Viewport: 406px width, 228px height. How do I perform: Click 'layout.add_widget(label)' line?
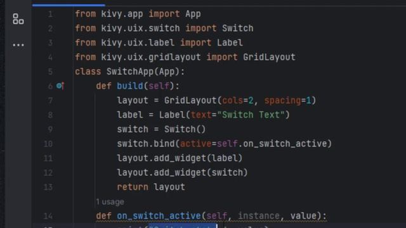pos(180,158)
